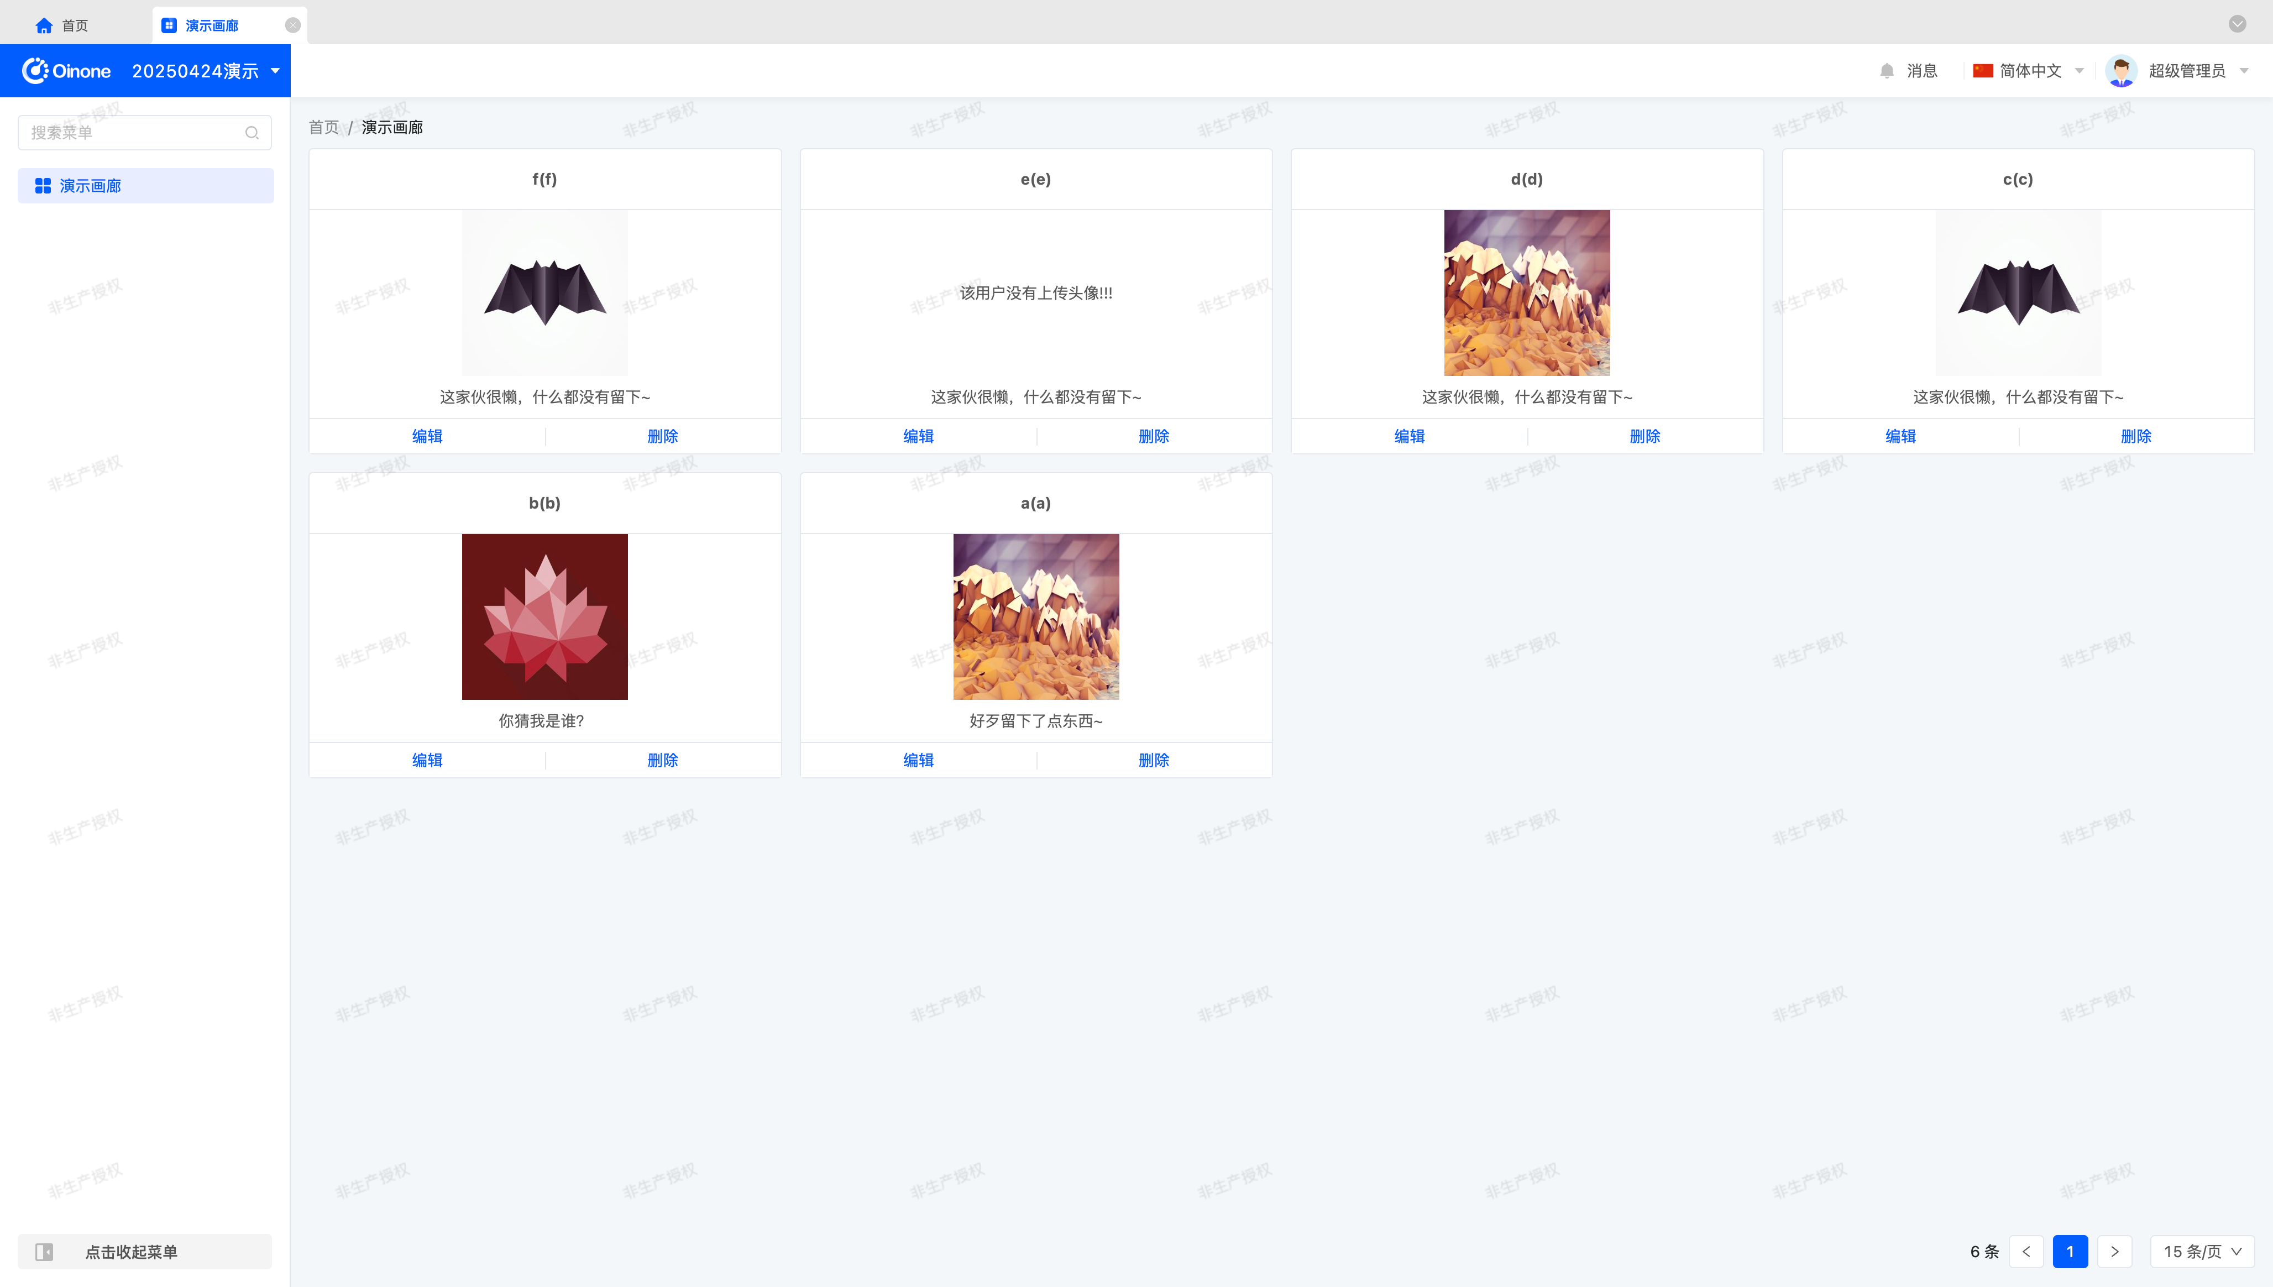The image size is (2273, 1287).
Task: Close the 演示画廊 tab
Action: click(x=292, y=25)
